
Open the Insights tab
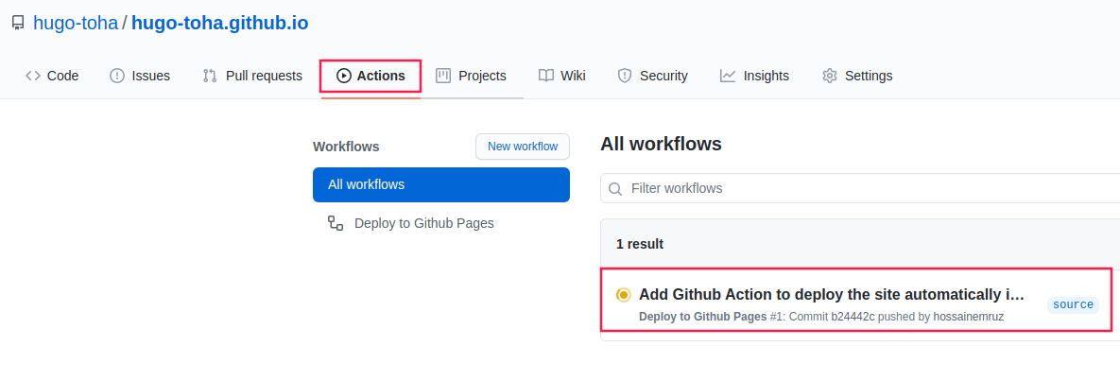coord(766,76)
